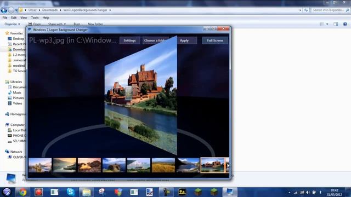Select Music library in the navigation pane

coord(17,92)
